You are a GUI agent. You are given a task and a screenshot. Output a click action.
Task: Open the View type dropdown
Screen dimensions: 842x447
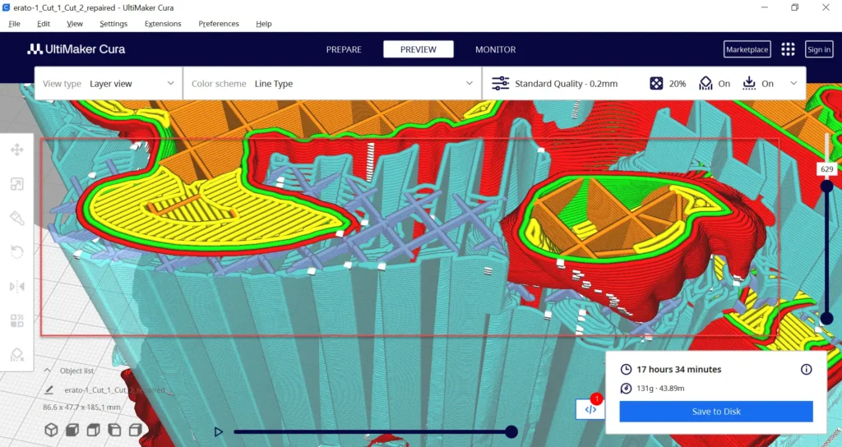pyautogui.click(x=109, y=83)
